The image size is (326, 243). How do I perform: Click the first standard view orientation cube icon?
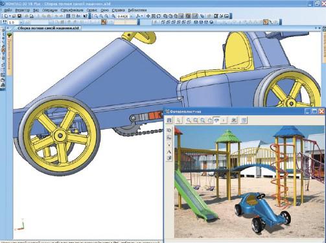[x=163, y=22]
